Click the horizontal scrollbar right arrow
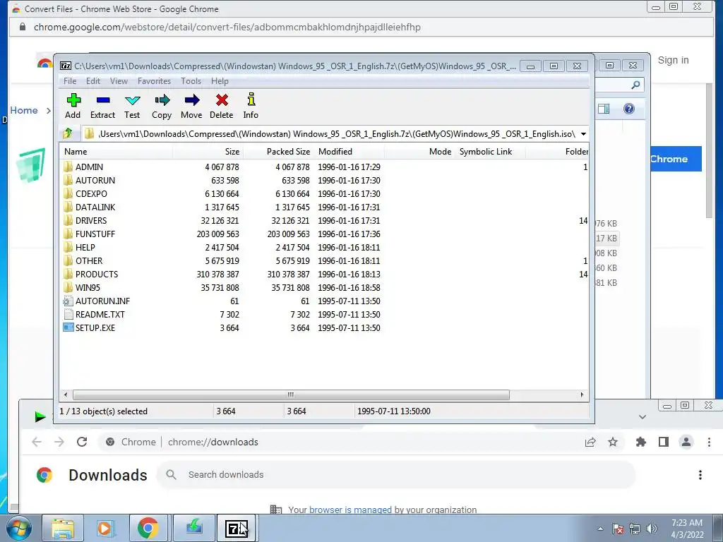 (x=582, y=395)
